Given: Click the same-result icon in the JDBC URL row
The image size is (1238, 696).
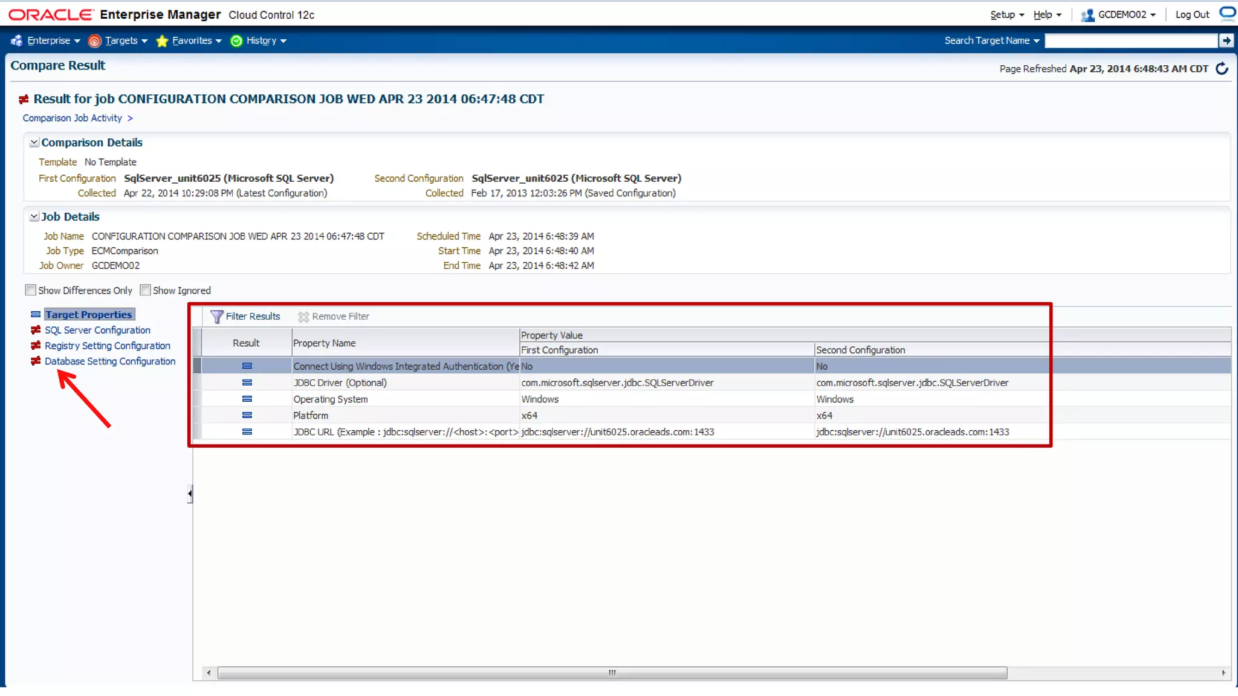Looking at the screenshot, I should pos(247,431).
